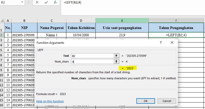Open Help on this function link
The image size is (205, 109).
(x=50, y=101)
